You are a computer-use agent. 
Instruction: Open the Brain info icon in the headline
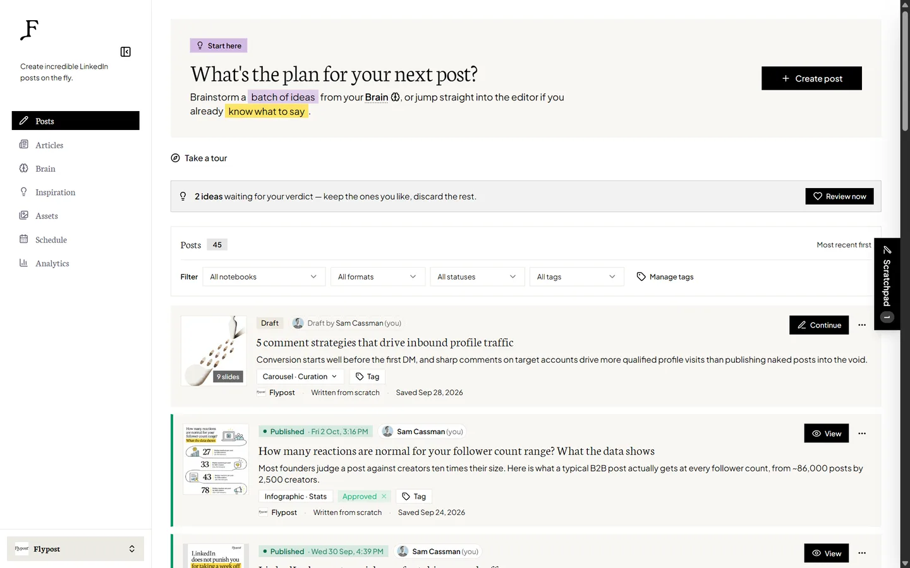(x=396, y=97)
